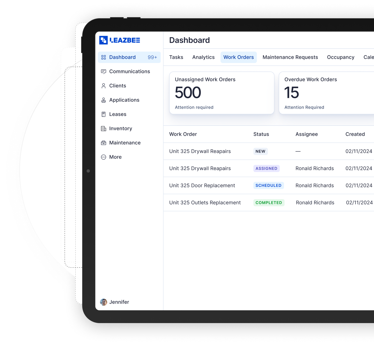The height and width of the screenshot is (344, 374).
Task: Switch to the Analytics tab
Action: [x=203, y=57]
